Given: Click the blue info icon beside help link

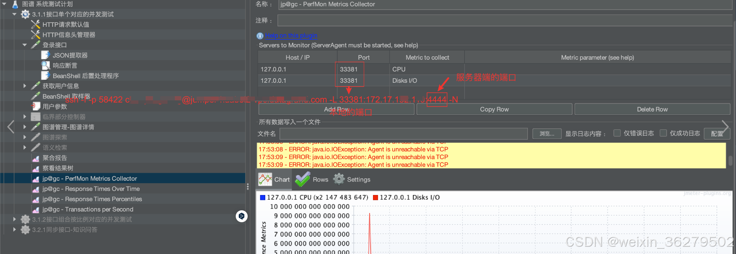Looking at the screenshot, I should (x=260, y=36).
